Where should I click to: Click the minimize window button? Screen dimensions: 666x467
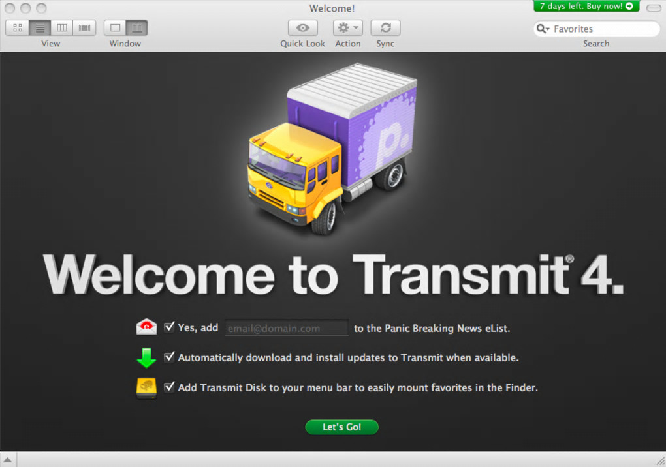pyautogui.click(x=25, y=8)
